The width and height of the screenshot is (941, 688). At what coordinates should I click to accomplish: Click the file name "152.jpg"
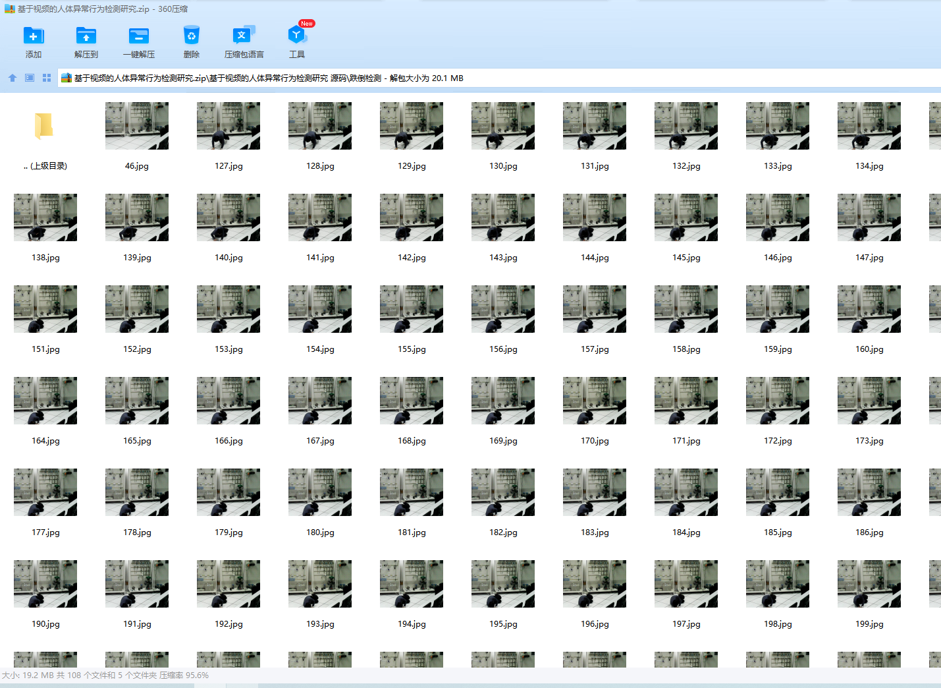[137, 349]
